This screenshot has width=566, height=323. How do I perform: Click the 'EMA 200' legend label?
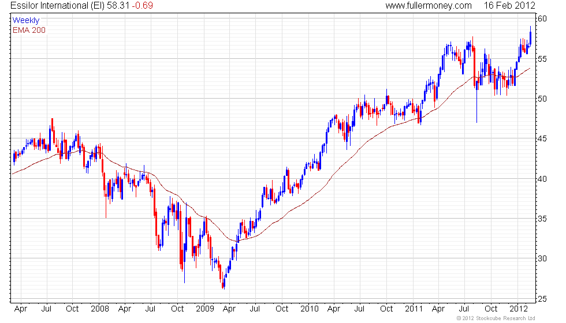29,30
